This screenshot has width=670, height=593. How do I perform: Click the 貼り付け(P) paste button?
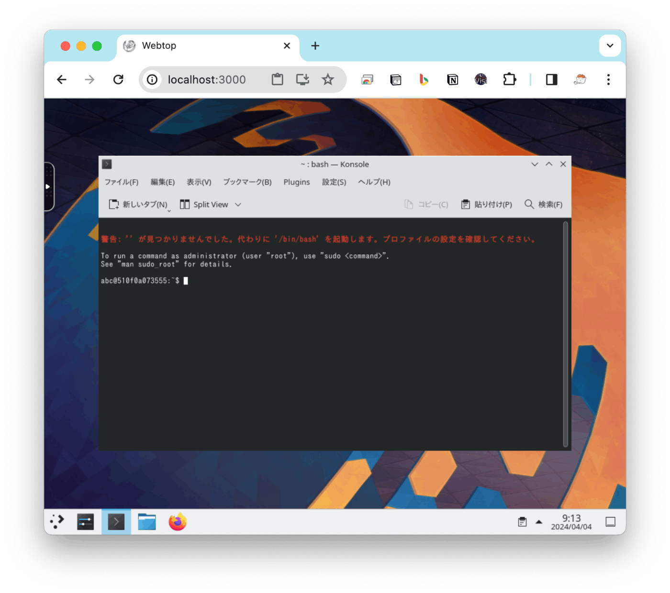coord(487,205)
